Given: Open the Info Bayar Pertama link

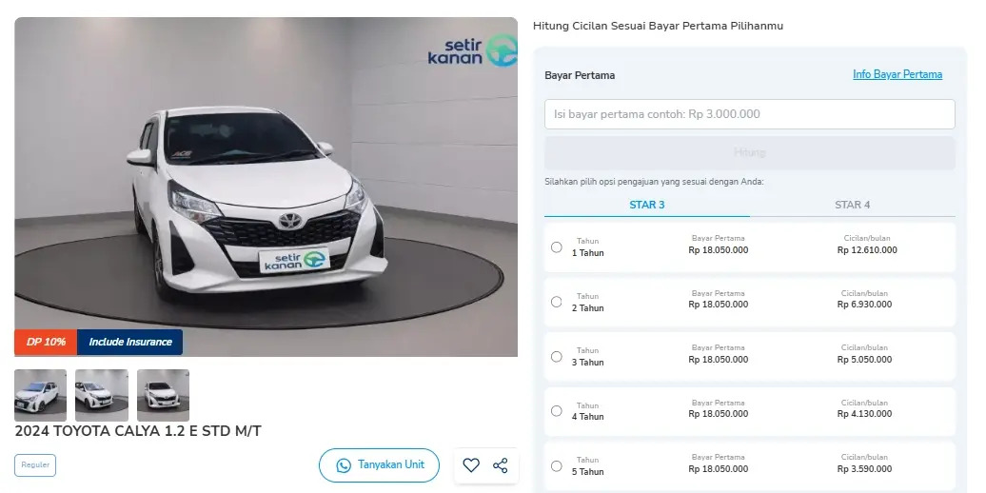Looking at the screenshot, I should point(897,74).
